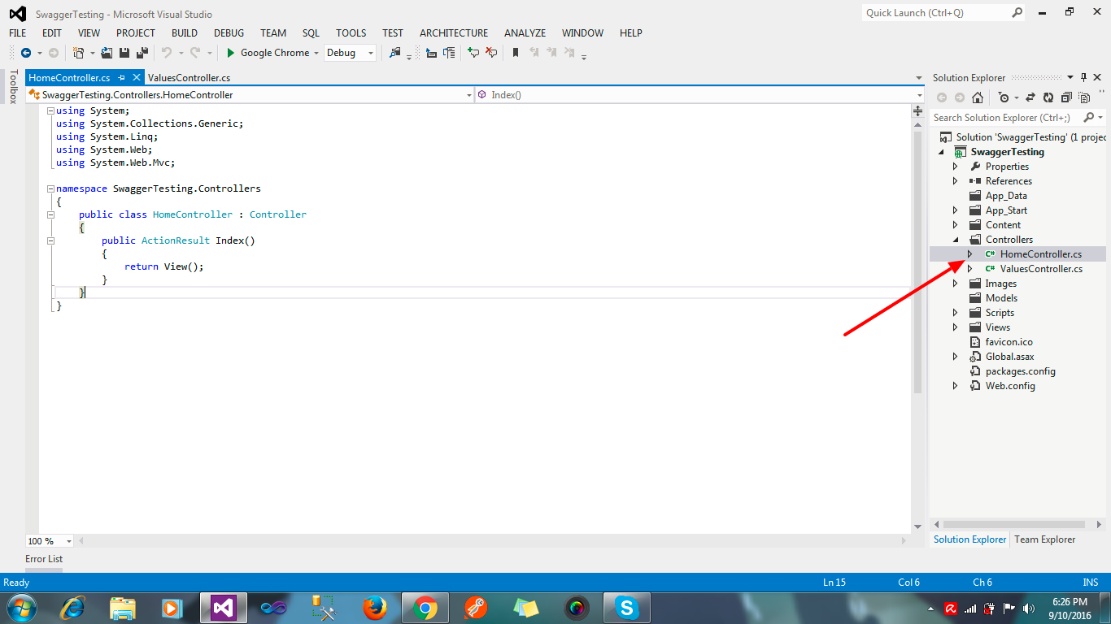Collapse the namespace outlining region

pos(50,188)
